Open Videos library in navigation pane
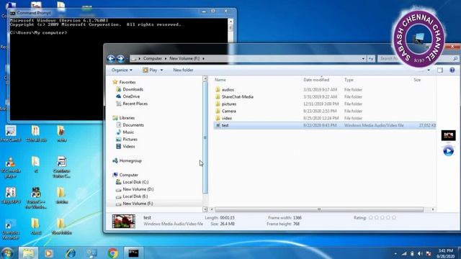Image resolution: width=461 pixels, height=259 pixels. pos(128,146)
